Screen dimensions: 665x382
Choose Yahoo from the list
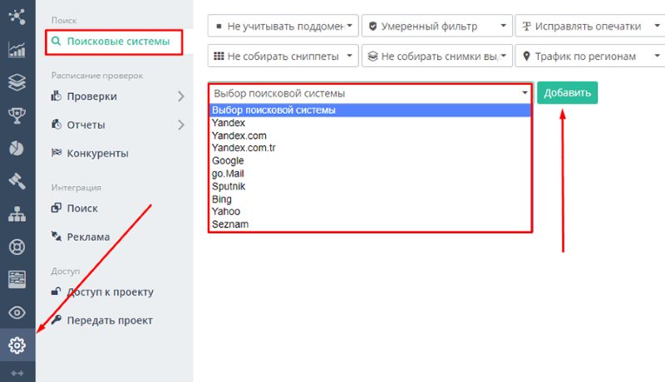point(370,211)
